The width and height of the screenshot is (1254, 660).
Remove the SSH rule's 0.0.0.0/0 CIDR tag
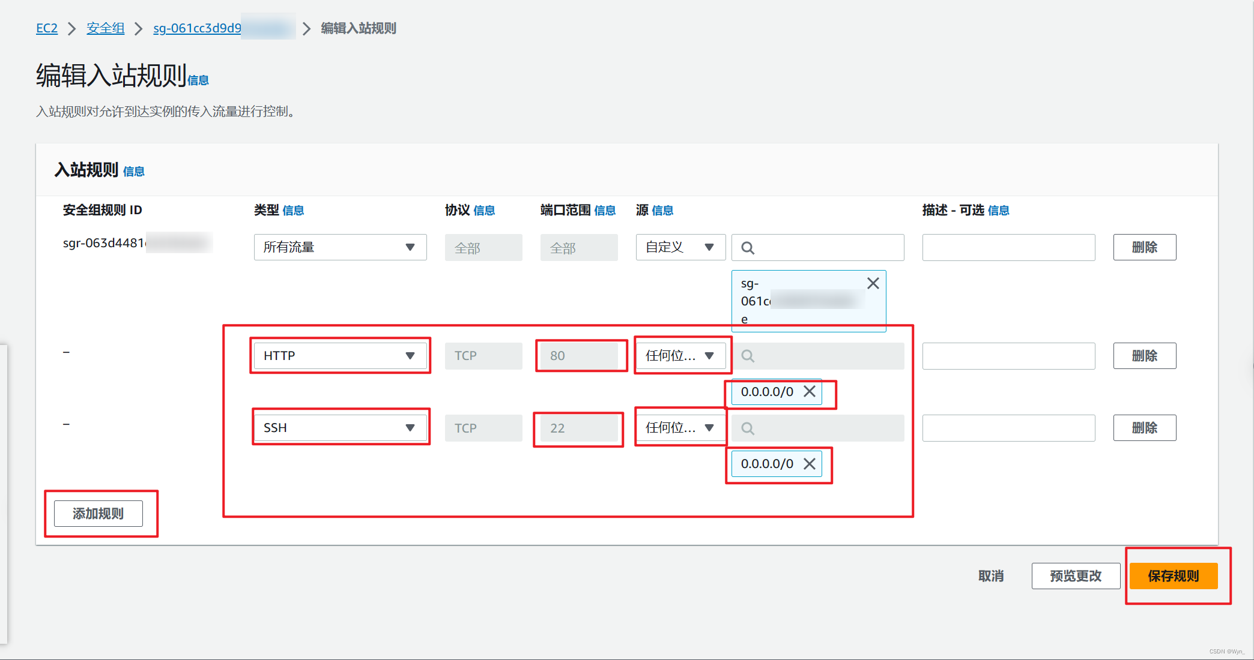pyautogui.click(x=810, y=464)
